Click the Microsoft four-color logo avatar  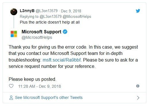point(14,34)
